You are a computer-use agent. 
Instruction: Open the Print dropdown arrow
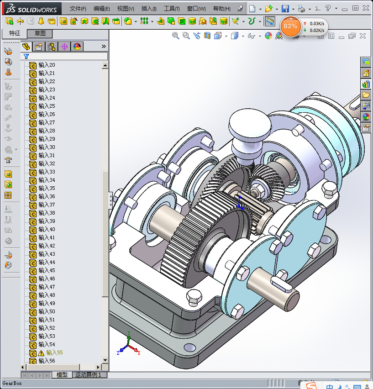tap(310, 9)
